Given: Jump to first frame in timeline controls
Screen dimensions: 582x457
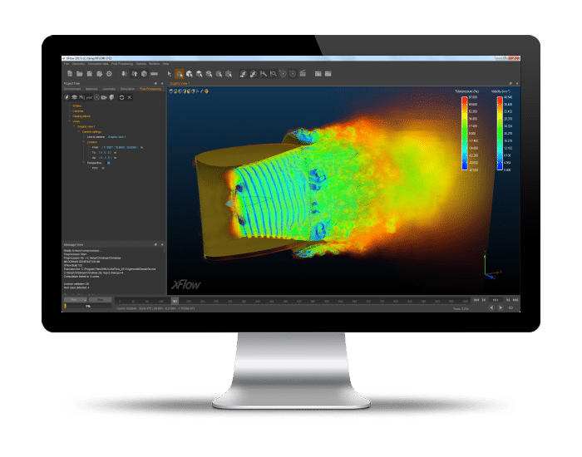Looking at the screenshot, I should pyautogui.click(x=476, y=300).
